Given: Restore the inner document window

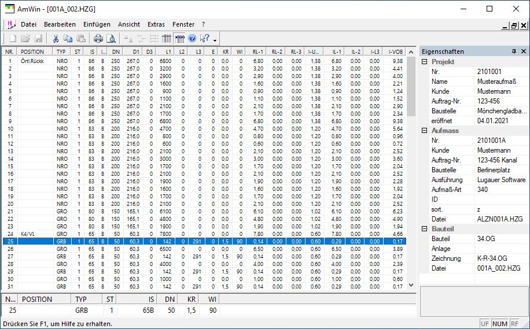Looking at the screenshot, I should click(514, 25).
